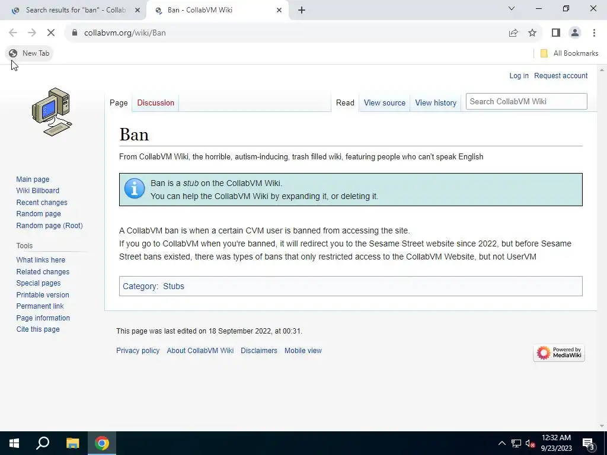Image resolution: width=607 pixels, height=455 pixels.
Task: Open the browser side panel
Action: coord(556,33)
